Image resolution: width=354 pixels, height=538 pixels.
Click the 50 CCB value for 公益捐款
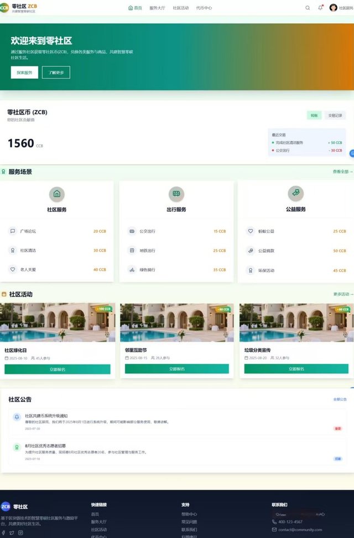(x=340, y=251)
